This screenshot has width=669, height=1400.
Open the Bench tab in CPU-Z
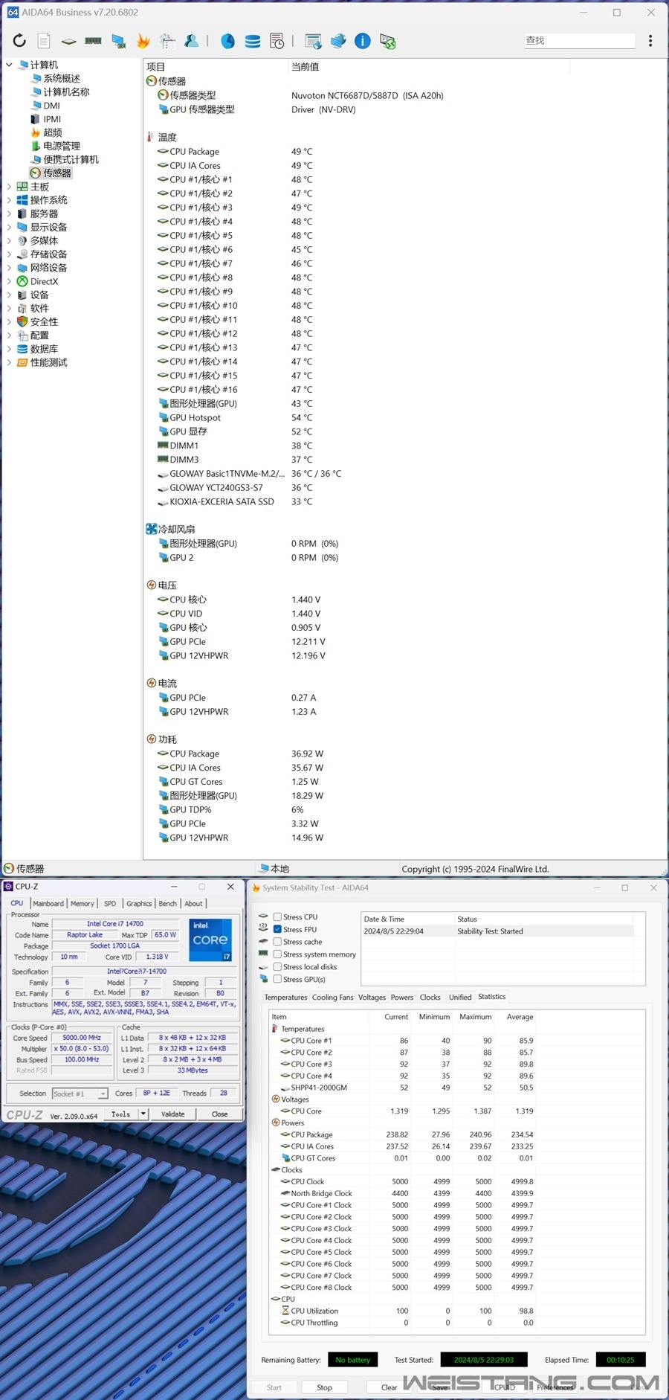point(168,903)
